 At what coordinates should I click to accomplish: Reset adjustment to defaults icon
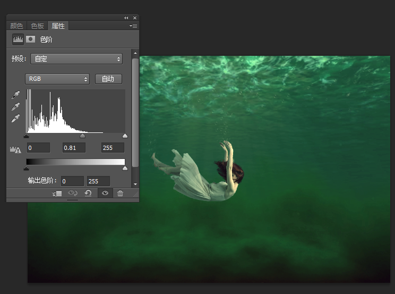coord(88,194)
